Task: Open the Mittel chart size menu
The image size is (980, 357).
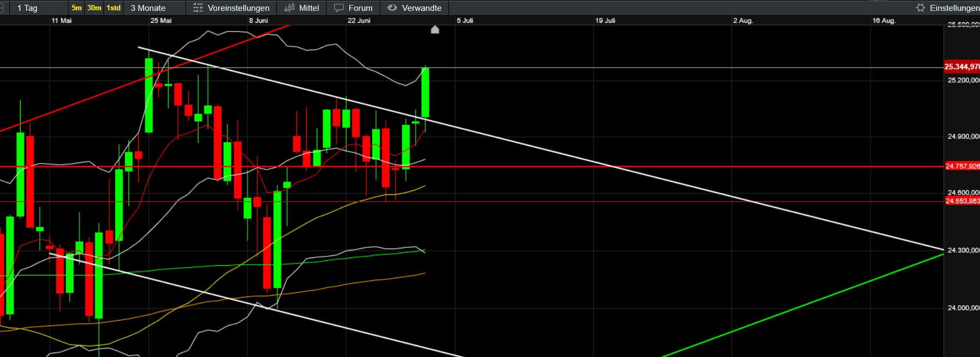Action: pos(303,8)
